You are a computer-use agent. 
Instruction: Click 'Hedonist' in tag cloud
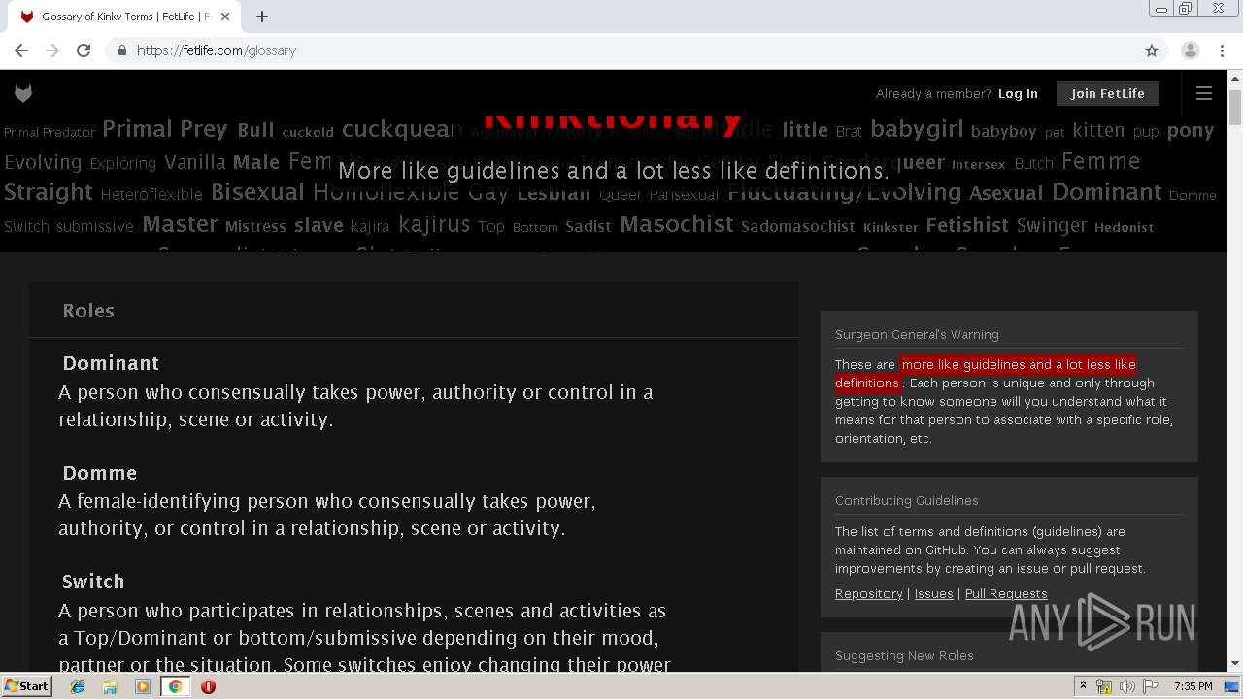[x=1125, y=228]
